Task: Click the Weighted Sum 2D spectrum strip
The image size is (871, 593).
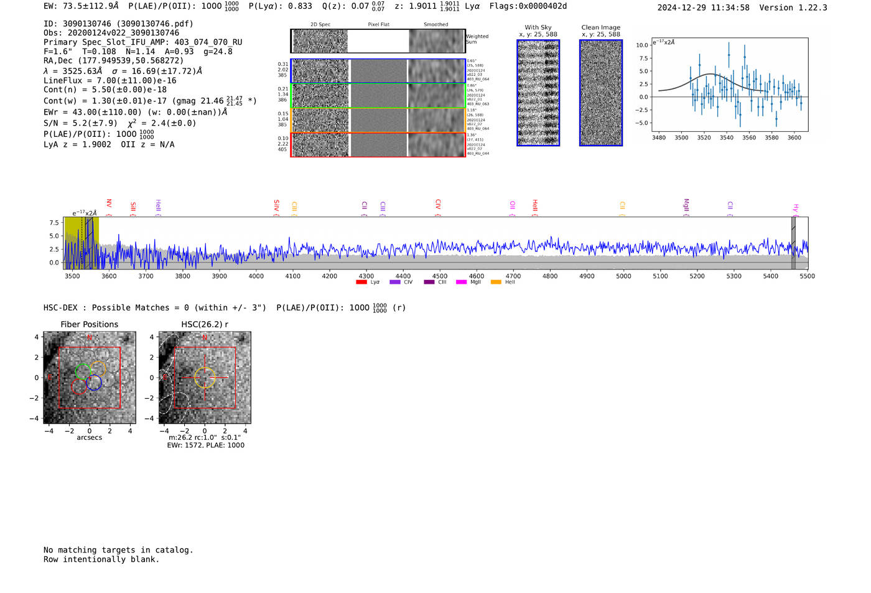Action: [378, 41]
